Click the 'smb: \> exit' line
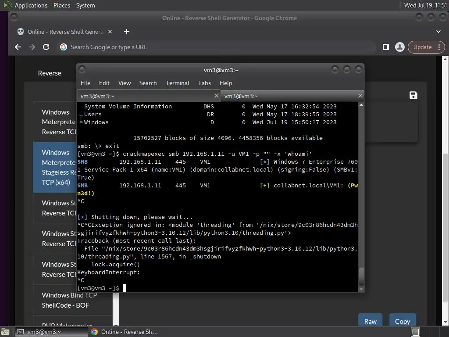 click(x=98, y=146)
